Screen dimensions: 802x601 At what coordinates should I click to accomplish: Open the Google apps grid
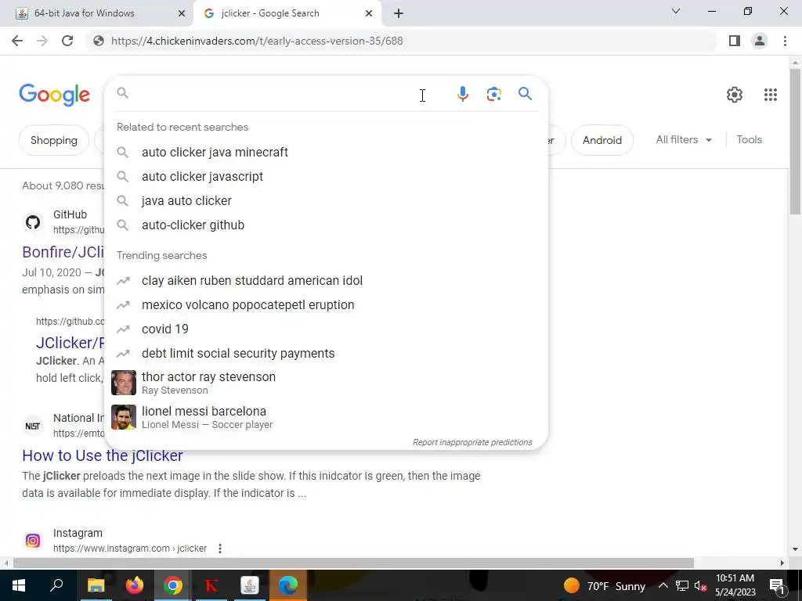point(771,95)
